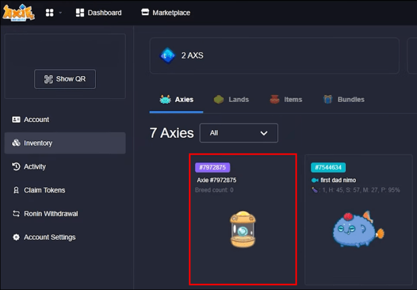
Task: Click the 2 AXS balance text
Action: [x=192, y=56]
